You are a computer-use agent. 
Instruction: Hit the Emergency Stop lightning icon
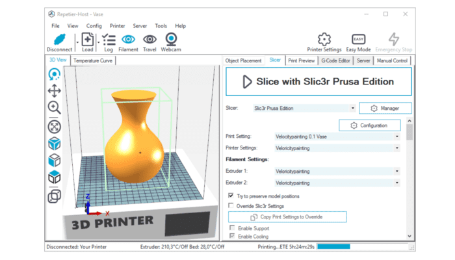tap(394, 39)
